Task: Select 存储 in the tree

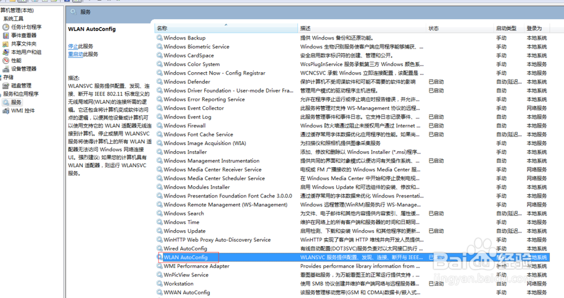Action: pyautogui.click(x=8, y=77)
